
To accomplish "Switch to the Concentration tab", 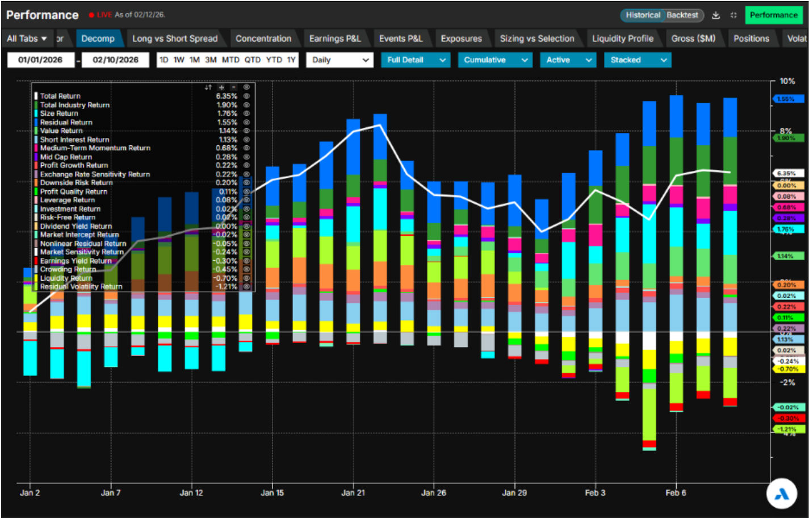I will click(263, 39).
